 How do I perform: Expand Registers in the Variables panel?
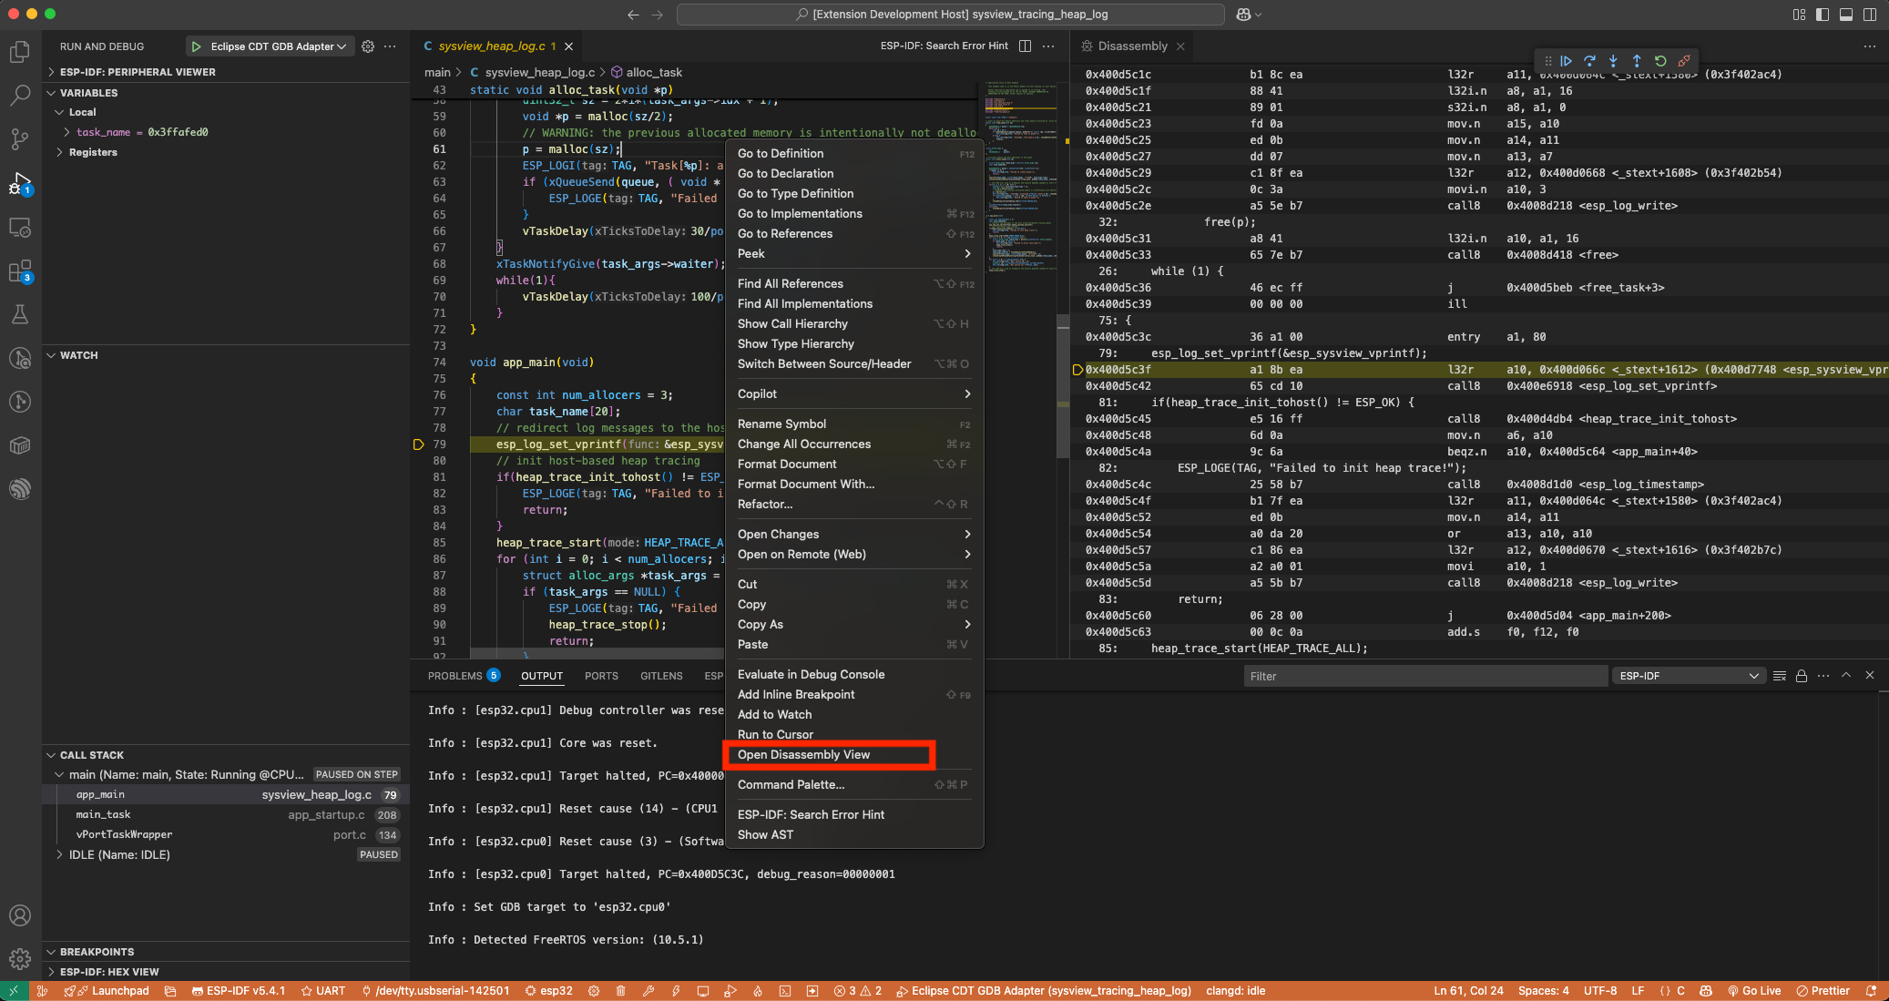pos(91,152)
